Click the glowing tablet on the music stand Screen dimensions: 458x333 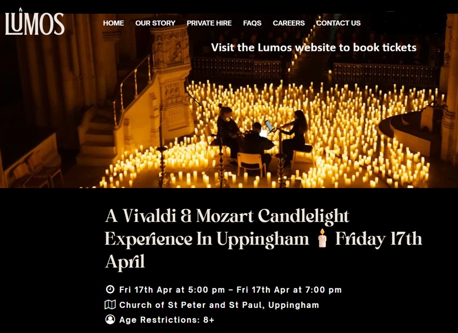[x=270, y=127]
